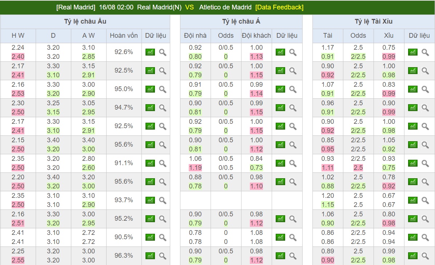Click magnifier icon in 95.0% return row
Viewport: 435px width, 265px height.
[163, 89]
